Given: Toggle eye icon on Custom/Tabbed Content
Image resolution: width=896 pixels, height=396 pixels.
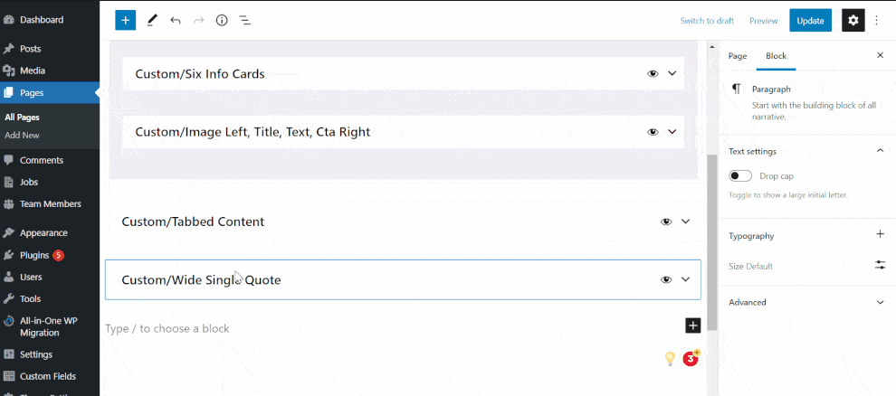Looking at the screenshot, I should pos(666,222).
